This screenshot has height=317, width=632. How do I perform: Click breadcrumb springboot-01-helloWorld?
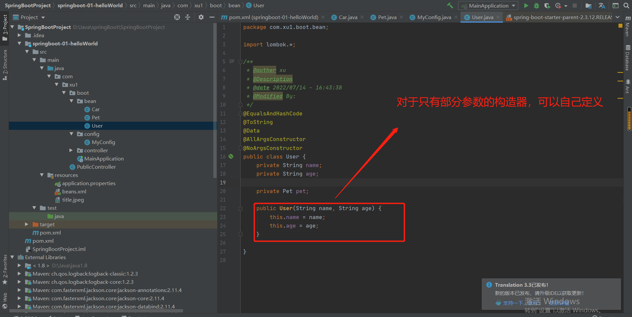click(x=90, y=6)
